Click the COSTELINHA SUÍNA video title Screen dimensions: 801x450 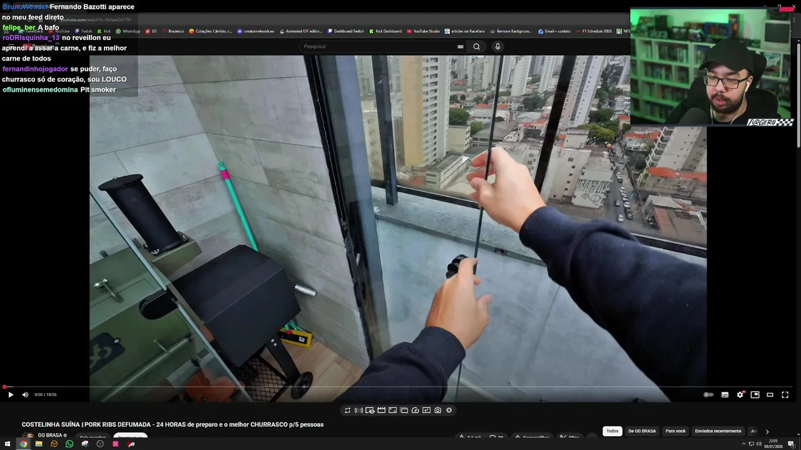(x=173, y=424)
